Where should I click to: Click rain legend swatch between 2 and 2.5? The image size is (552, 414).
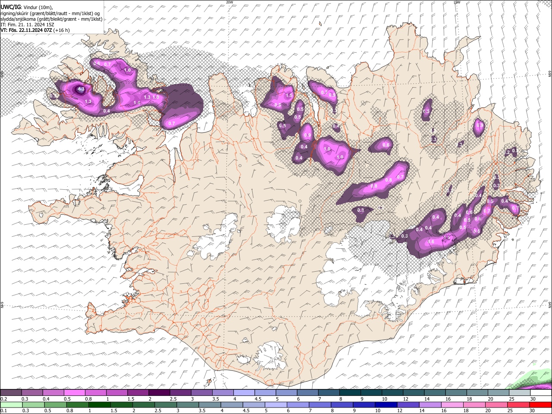(144, 405)
